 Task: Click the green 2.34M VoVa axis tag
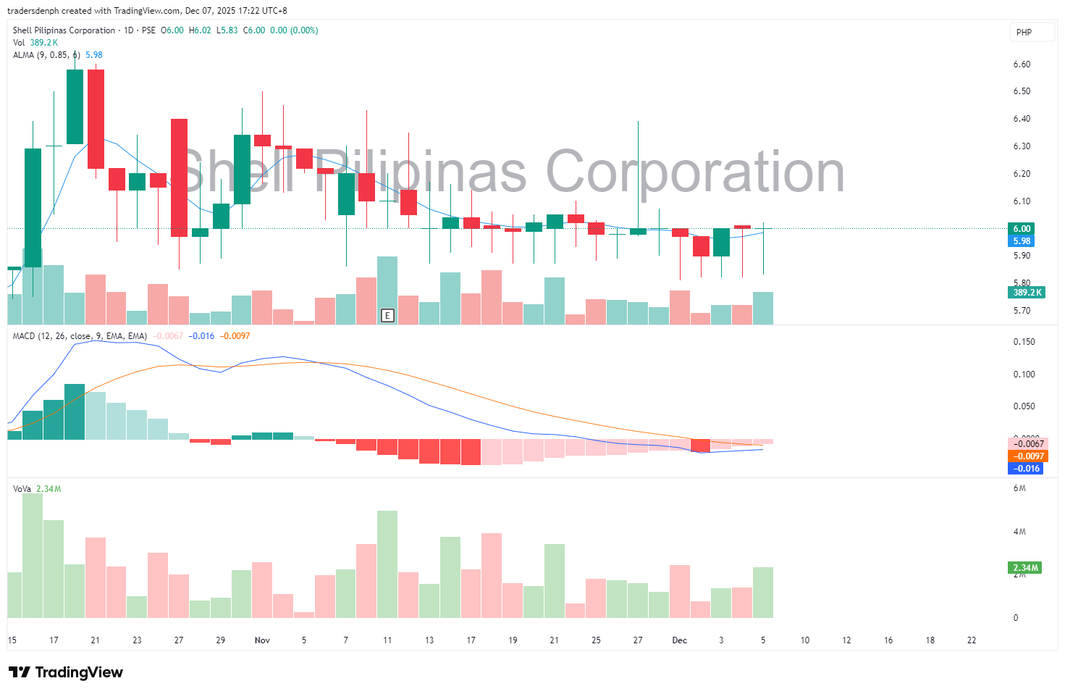pos(1025,568)
